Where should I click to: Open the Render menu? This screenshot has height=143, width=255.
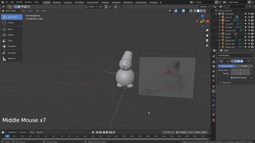tap(20, 2)
